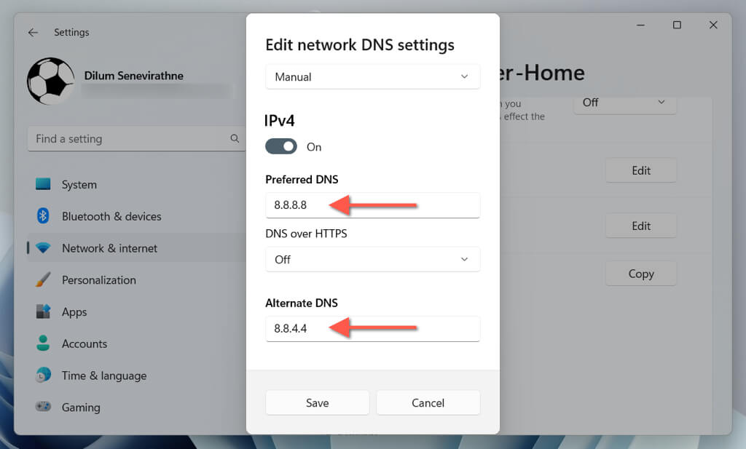
Task: Open the Manual DNS mode dropdown
Action: tap(372, 77)
